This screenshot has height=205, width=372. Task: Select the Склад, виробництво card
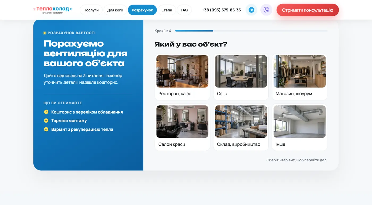(x=241, y=127)
